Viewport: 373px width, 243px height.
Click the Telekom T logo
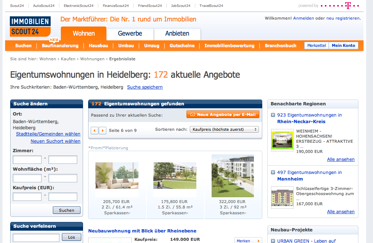coord(348,5)
